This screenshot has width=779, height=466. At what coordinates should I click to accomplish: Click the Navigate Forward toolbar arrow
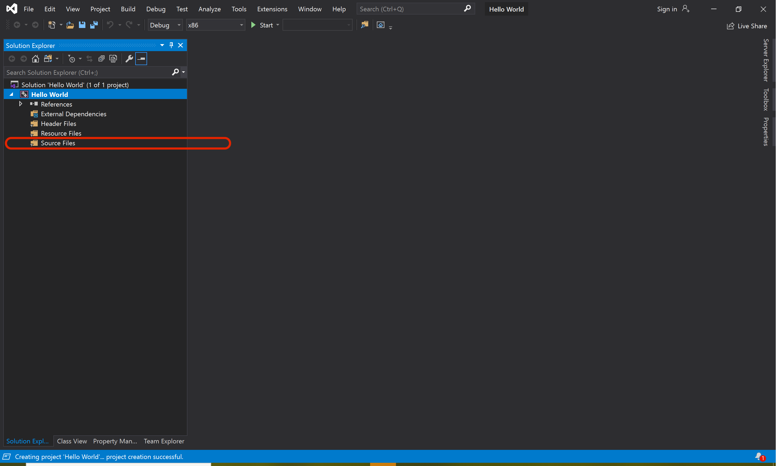pos(35,25)
